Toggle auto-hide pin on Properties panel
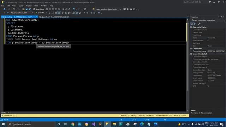 (221, 17)
